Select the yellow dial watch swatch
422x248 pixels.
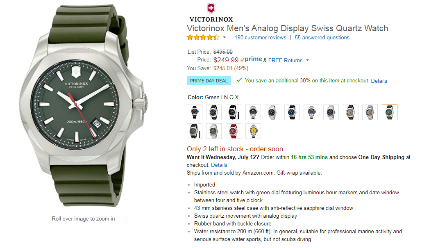point(253,131)
